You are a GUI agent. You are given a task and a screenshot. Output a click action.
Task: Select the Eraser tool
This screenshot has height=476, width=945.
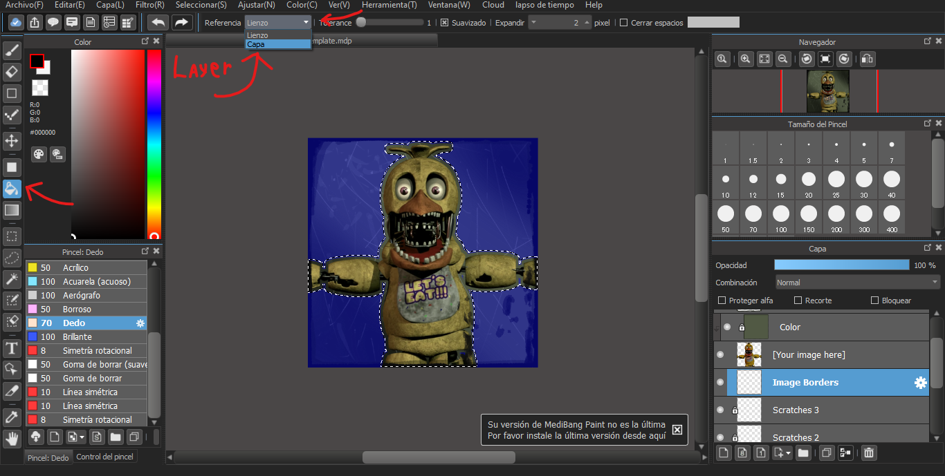pos(12,71)
